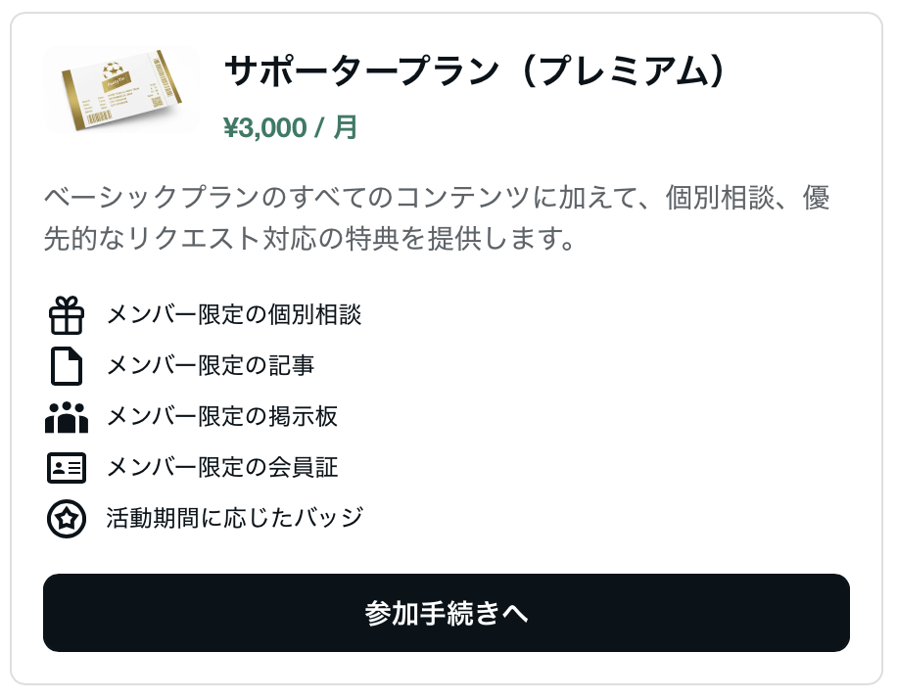Select the メンバー限定の個別相談 benefit
This screenshot has height=699, width=897.
pyautogui.click(x=234, y=315)
